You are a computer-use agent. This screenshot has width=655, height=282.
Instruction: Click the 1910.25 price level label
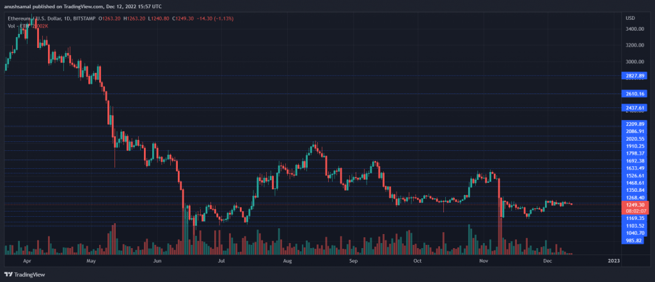pos(635,146)
